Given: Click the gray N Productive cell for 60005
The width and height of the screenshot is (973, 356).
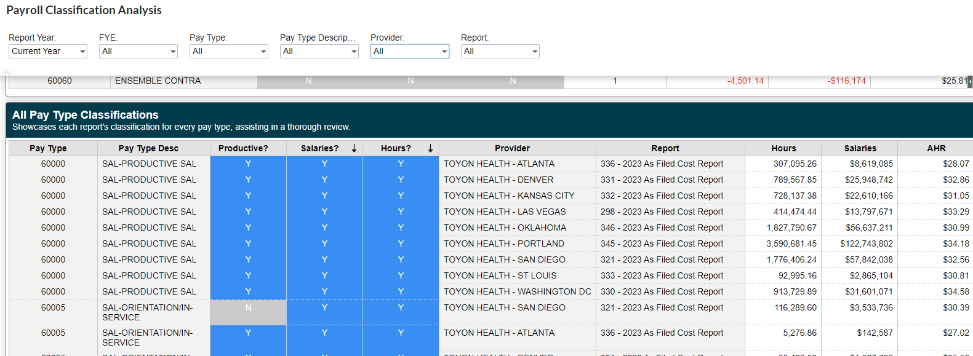Looking at the screenshot, I should [x=248, y=312].
